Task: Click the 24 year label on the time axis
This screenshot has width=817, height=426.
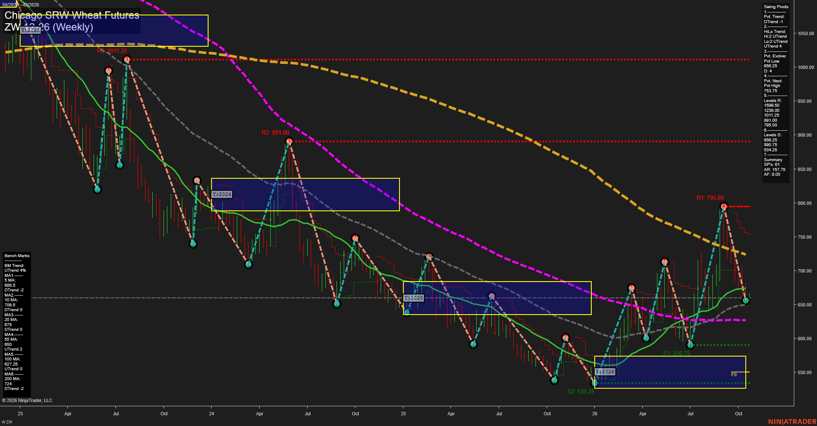Action: point(212,414)
